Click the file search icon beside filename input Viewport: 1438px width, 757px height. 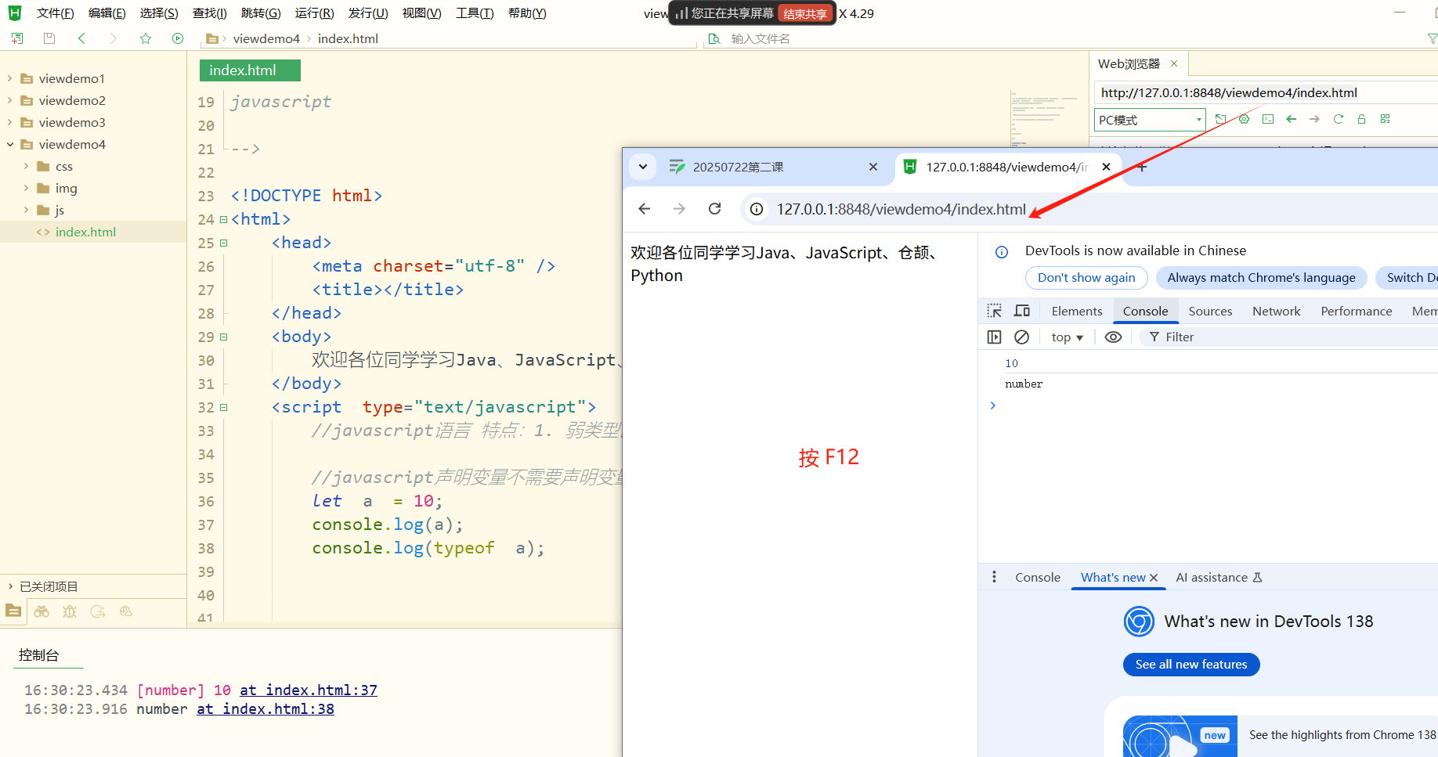coord(714,38)
